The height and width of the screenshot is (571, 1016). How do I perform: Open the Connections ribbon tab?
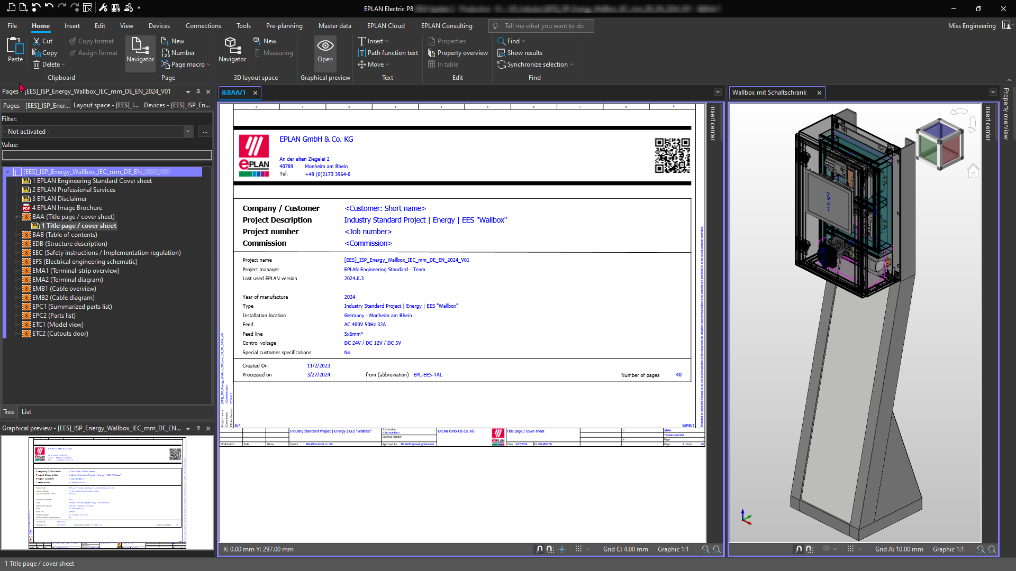[203, 26]
